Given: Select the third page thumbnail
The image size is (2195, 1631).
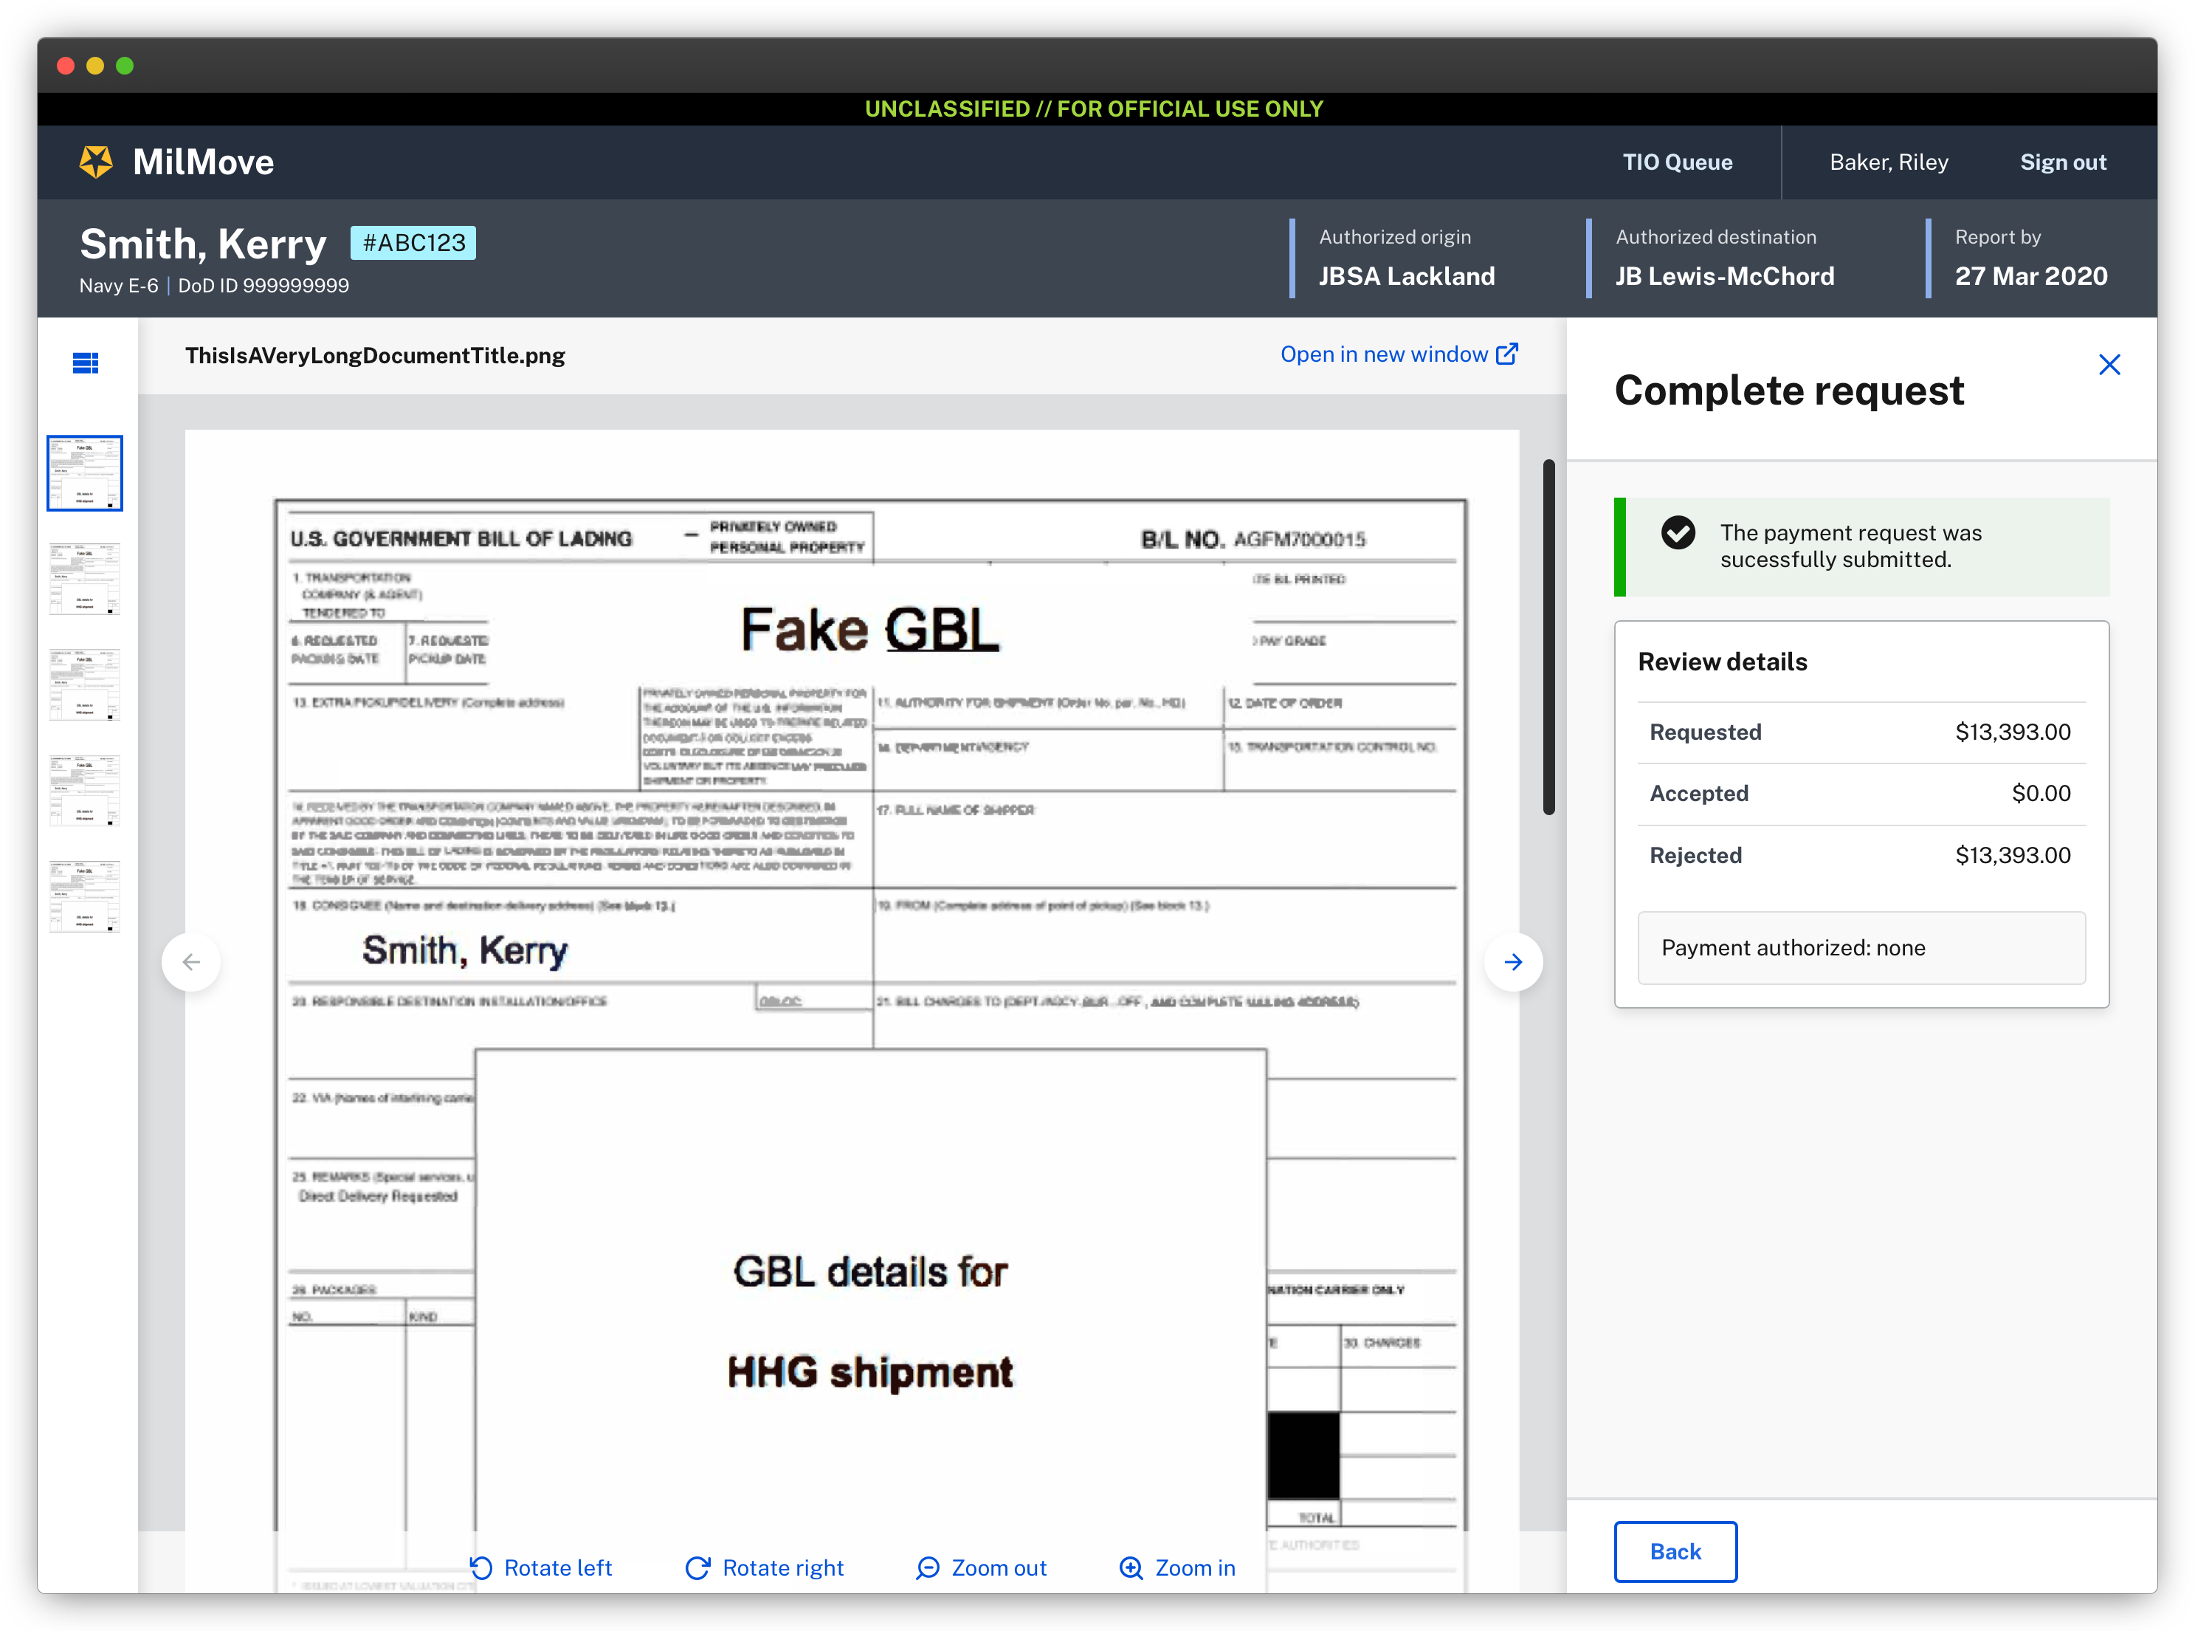Looking at the screenshot, I should [x=85, y=684].
